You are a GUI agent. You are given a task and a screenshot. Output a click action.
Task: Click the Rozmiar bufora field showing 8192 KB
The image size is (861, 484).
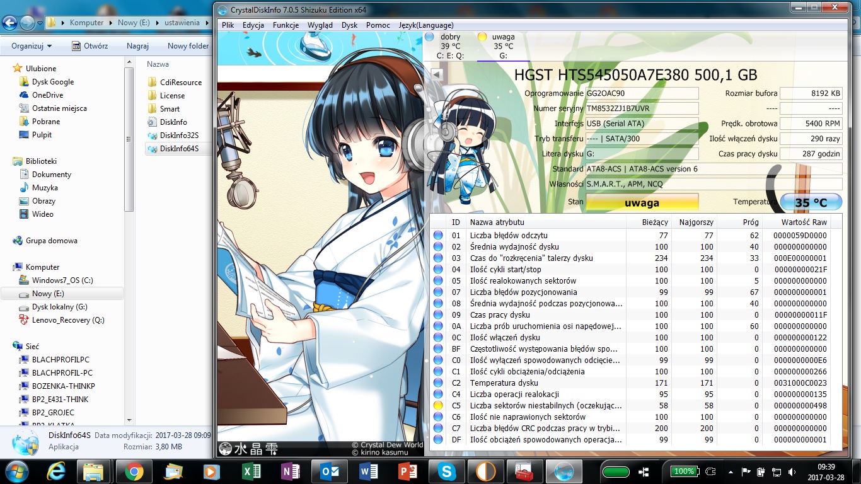click(x=811, y=93)
